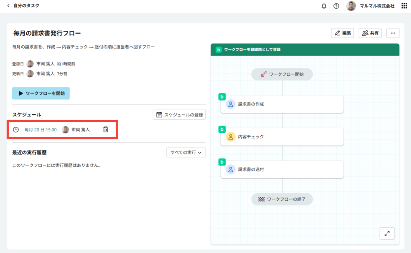Click the 共有 share button
The image size is (411, 253).
(370, 33)
